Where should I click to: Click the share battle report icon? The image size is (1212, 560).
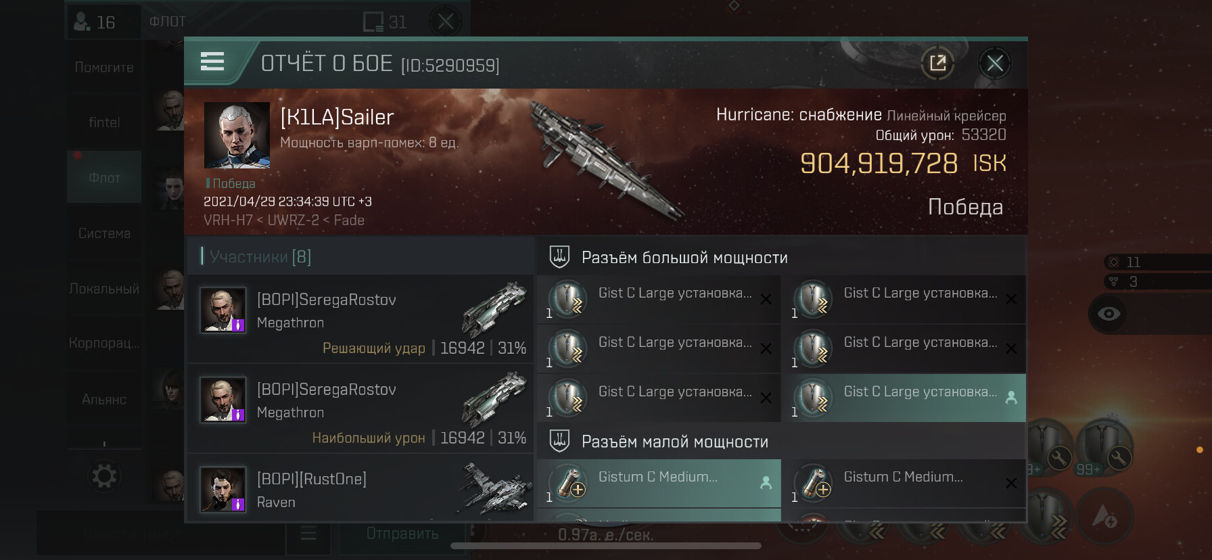(937, 64)
